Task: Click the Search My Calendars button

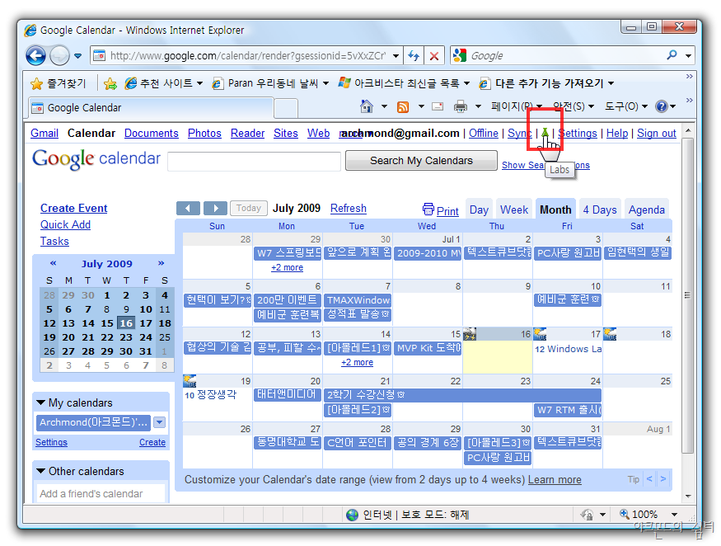Action: [x=421, y=161]
